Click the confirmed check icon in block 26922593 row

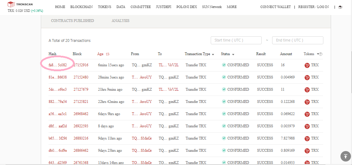click(x=224, y=126)
